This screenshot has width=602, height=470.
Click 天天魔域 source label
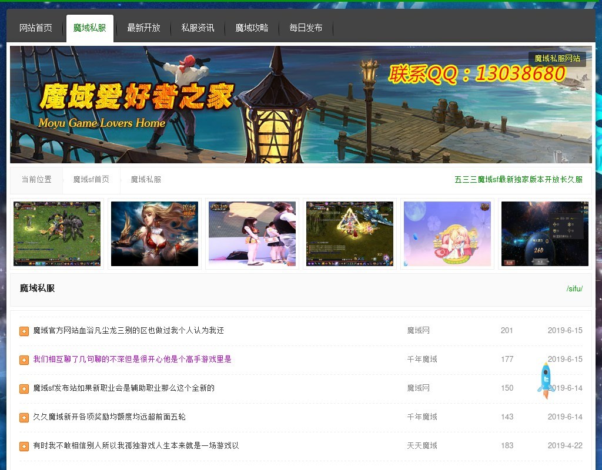point(422,445)
